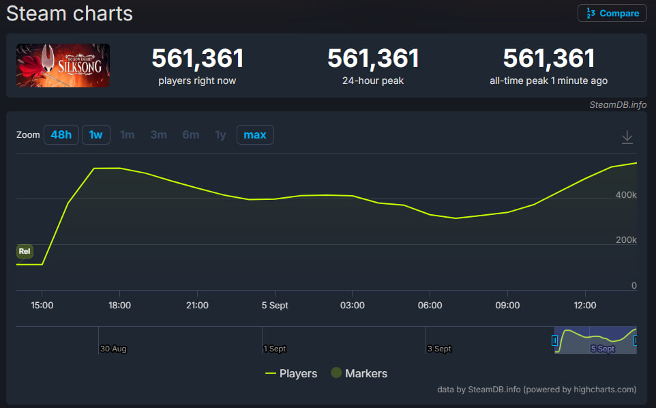This screenshot has width=656, height=408.
Task: Click the Steam charts heading
Action: click(70, 14)
